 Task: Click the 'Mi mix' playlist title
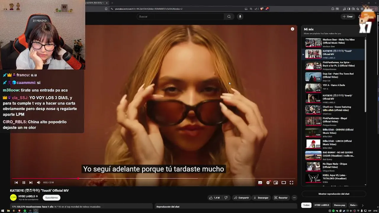pyautogui.click(x=309, y=29)
